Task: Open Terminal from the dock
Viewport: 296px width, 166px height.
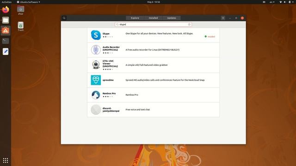Action: click(x=6, y=41)
